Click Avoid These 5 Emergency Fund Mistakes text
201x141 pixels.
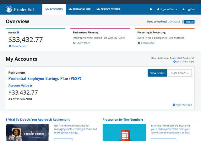coord(160,38)
